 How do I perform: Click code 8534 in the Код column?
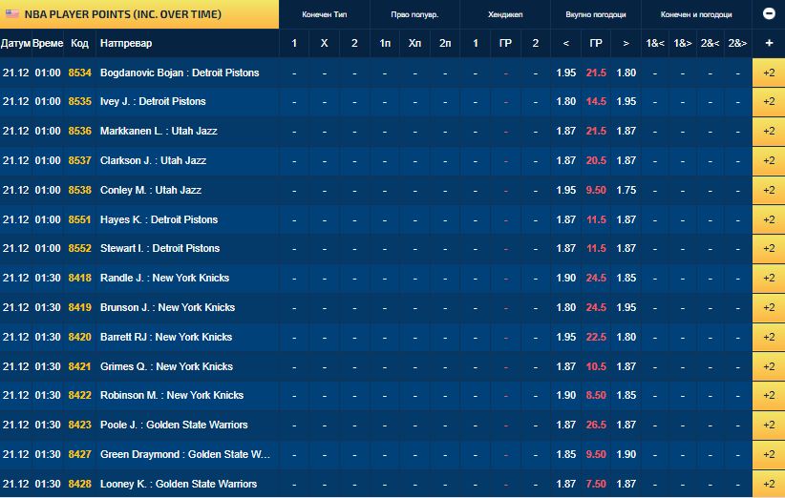[x=80, y=73]
